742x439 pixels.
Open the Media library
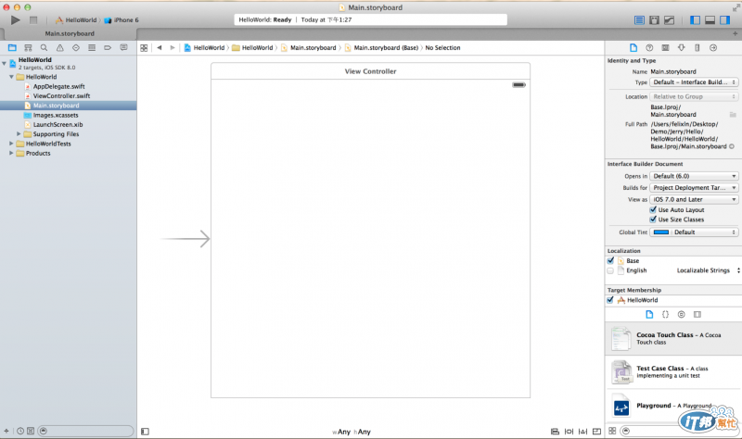click(x=697, y=314)
